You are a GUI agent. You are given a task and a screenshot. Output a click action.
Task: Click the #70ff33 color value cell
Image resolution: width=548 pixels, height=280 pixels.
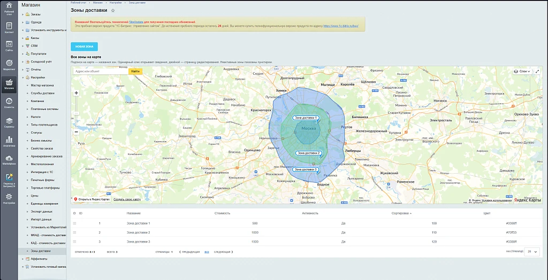point(511,232)
